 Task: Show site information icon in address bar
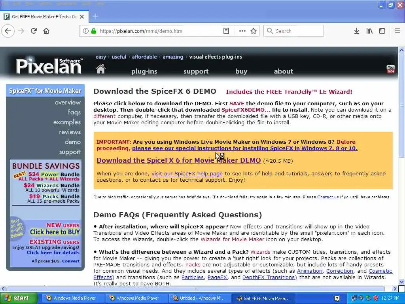pyautogui.click(x=85, y=31)
